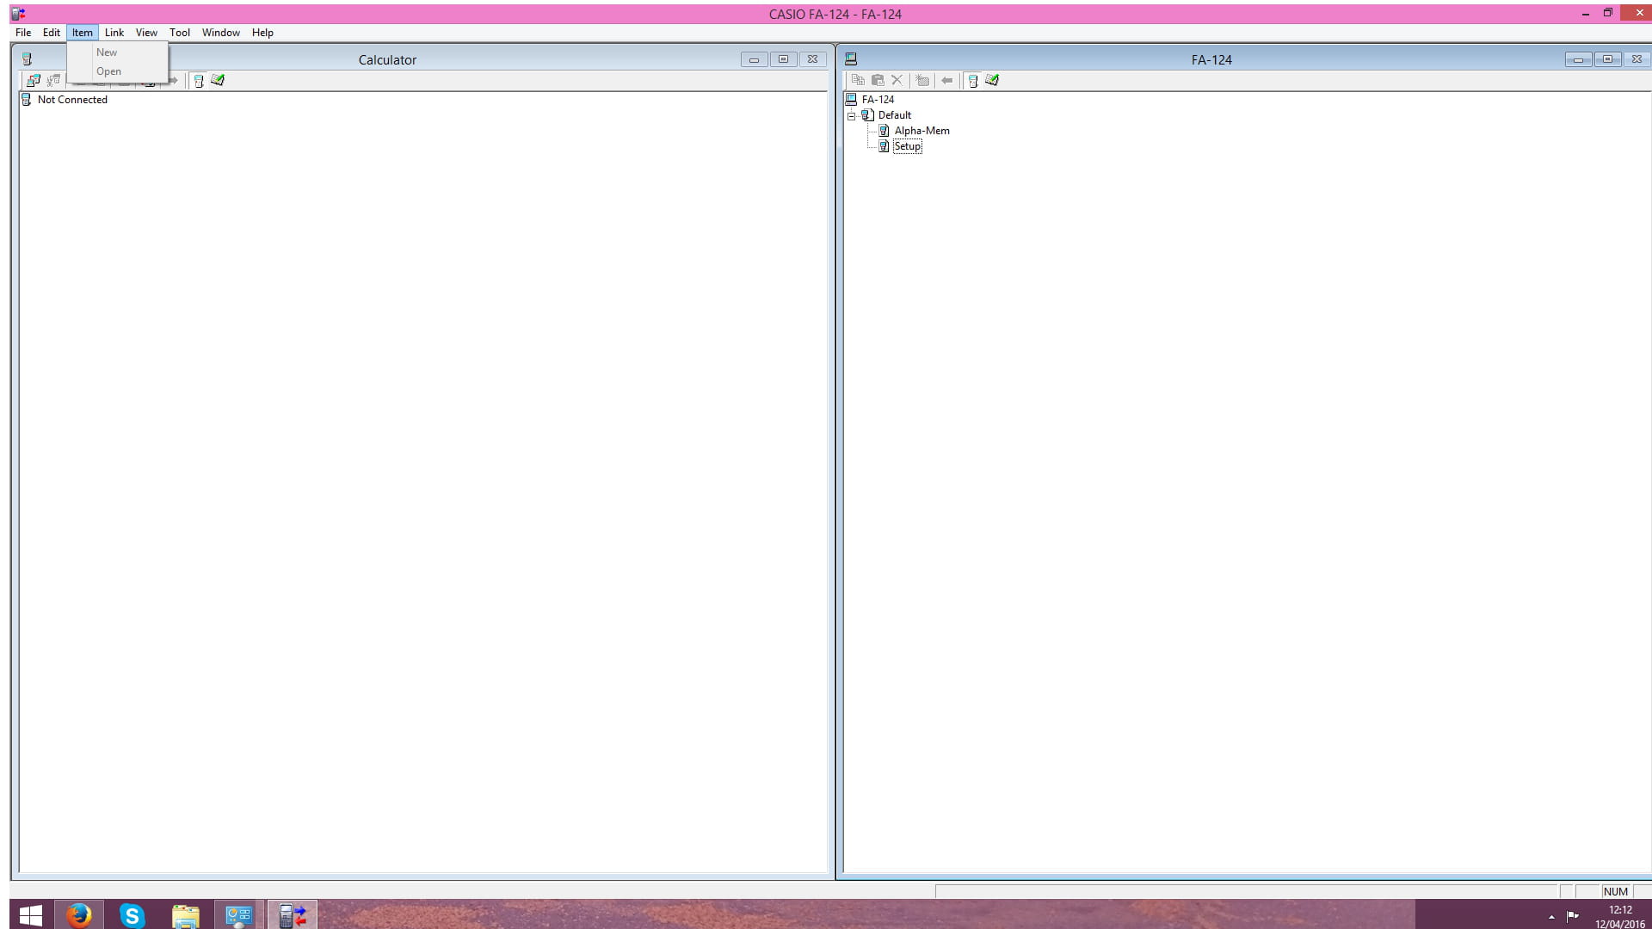Open the Help menu
The height and width of the screenshot is (929, 1652).
(x=262, y=33)
